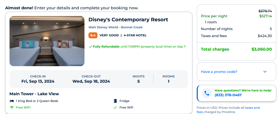This screenshot has height=114, width=280.
Task: Click the Disney's Contemporary Resort title
Action: pyautogui.click(x=128, y=20)
